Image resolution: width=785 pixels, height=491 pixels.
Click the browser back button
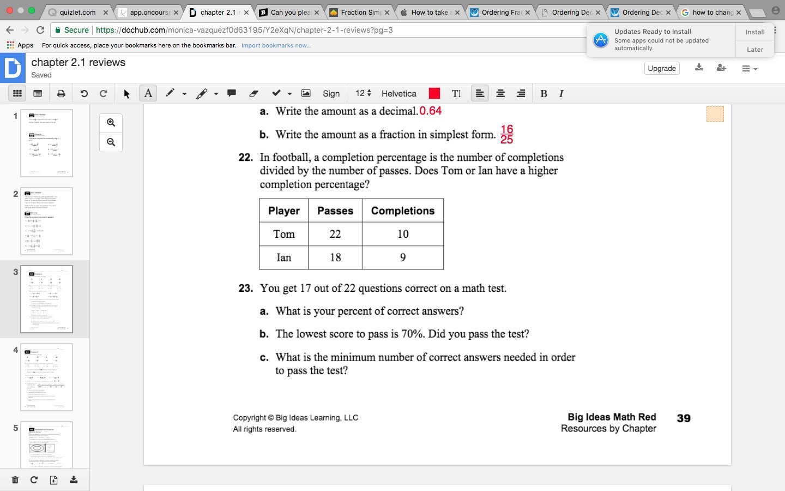point(10,30)
